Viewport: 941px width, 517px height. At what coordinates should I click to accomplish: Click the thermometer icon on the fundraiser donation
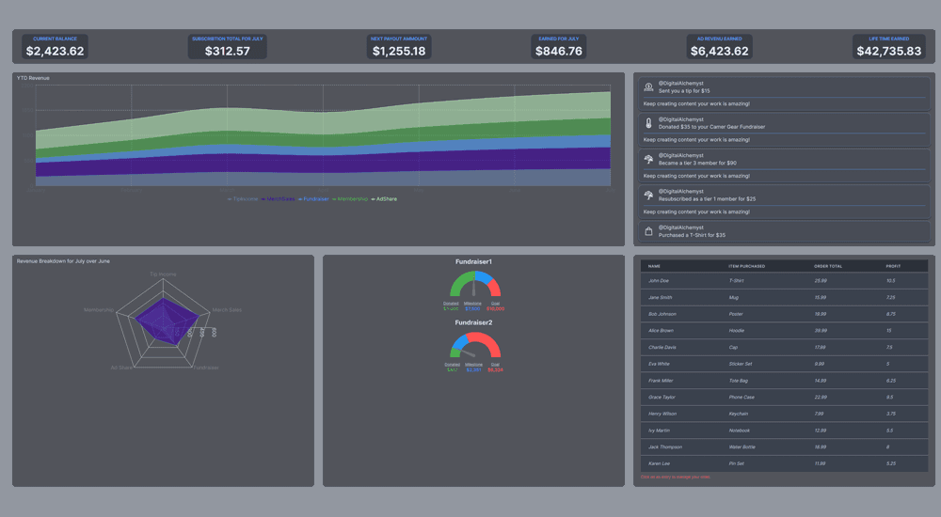point(648,123)
